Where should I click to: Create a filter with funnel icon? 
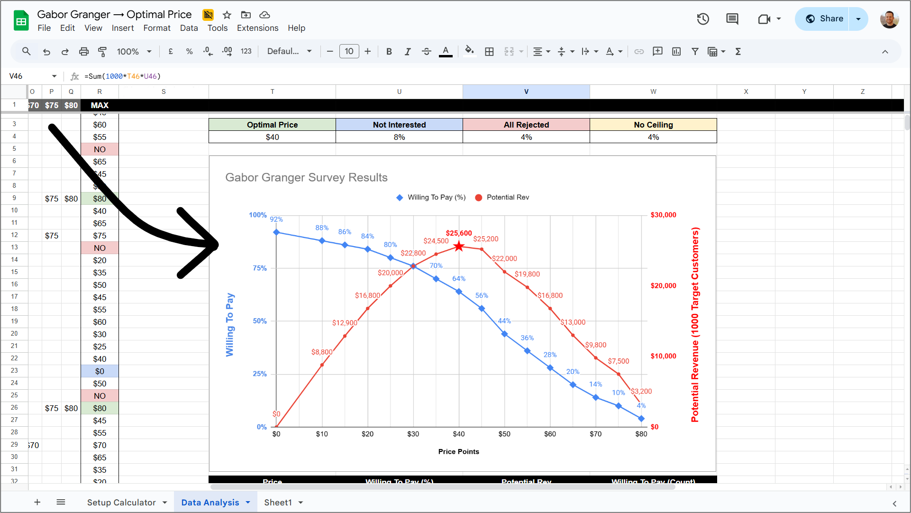(695, 51)
